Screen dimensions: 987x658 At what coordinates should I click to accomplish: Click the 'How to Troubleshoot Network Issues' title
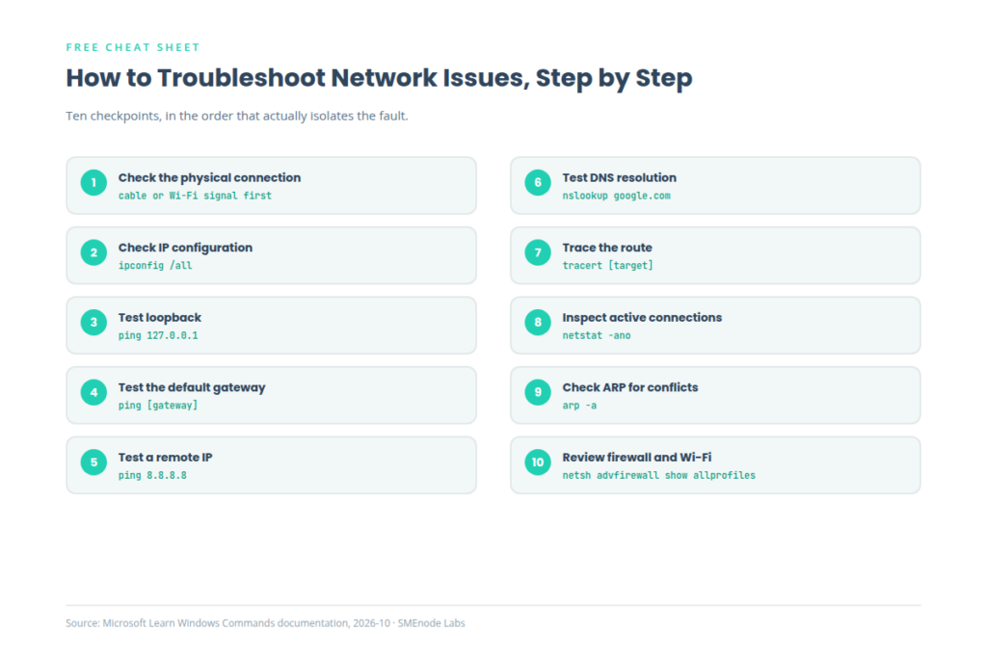(x=379, y=79)
